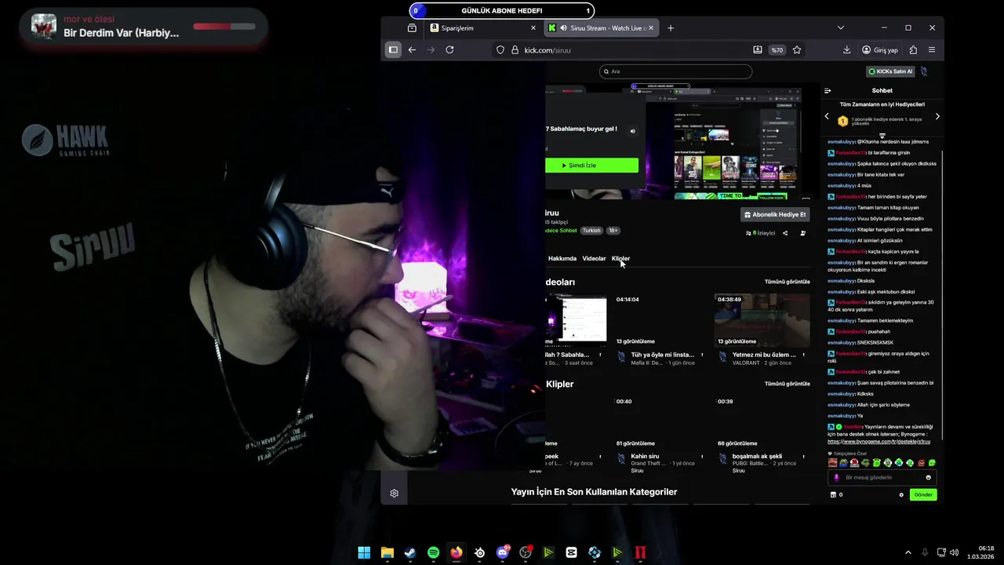Viewport: 1004px width, 565px height.
Task: Mute audio on the Siruu Stream tab
Action: click(564, 28)
